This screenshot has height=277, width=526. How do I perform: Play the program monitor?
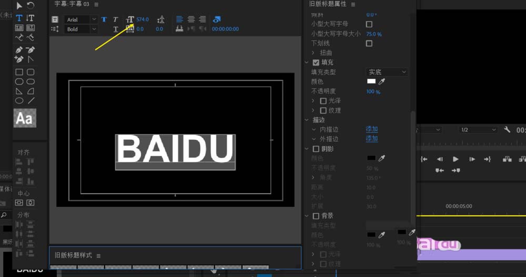click(x=455, y=159)
